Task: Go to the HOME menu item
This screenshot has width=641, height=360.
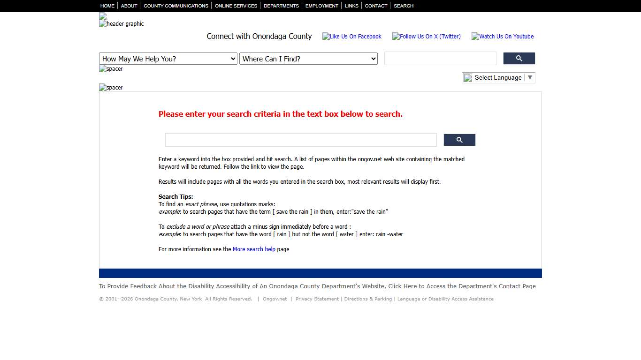Action: 107,6
